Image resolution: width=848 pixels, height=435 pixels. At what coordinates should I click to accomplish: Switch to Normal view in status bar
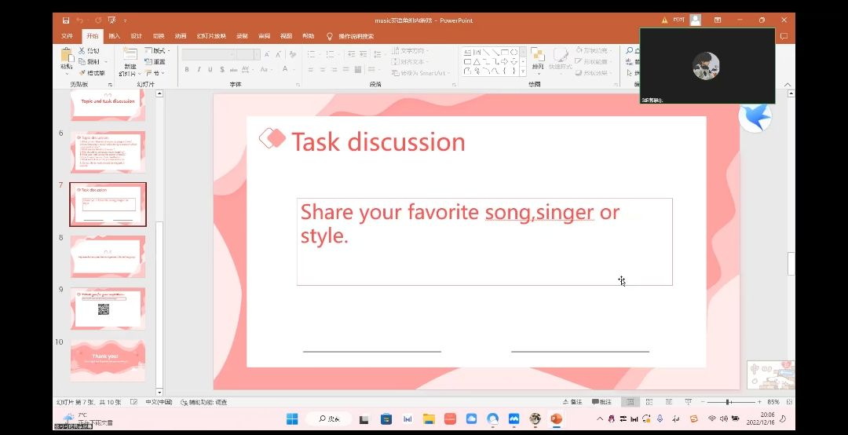pos(629,402)
